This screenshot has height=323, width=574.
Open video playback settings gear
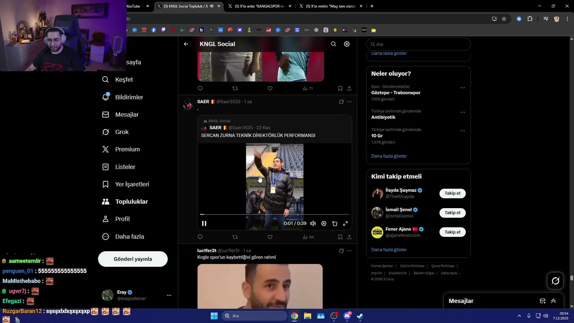click(x=324, y=223)
